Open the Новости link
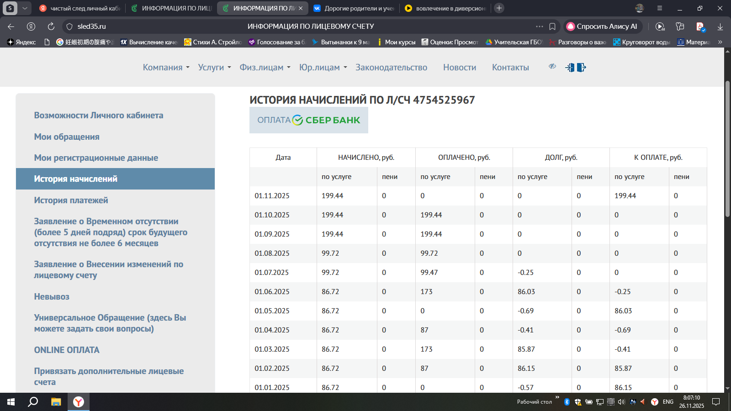 pyautogui.click(x=459, y=68)
